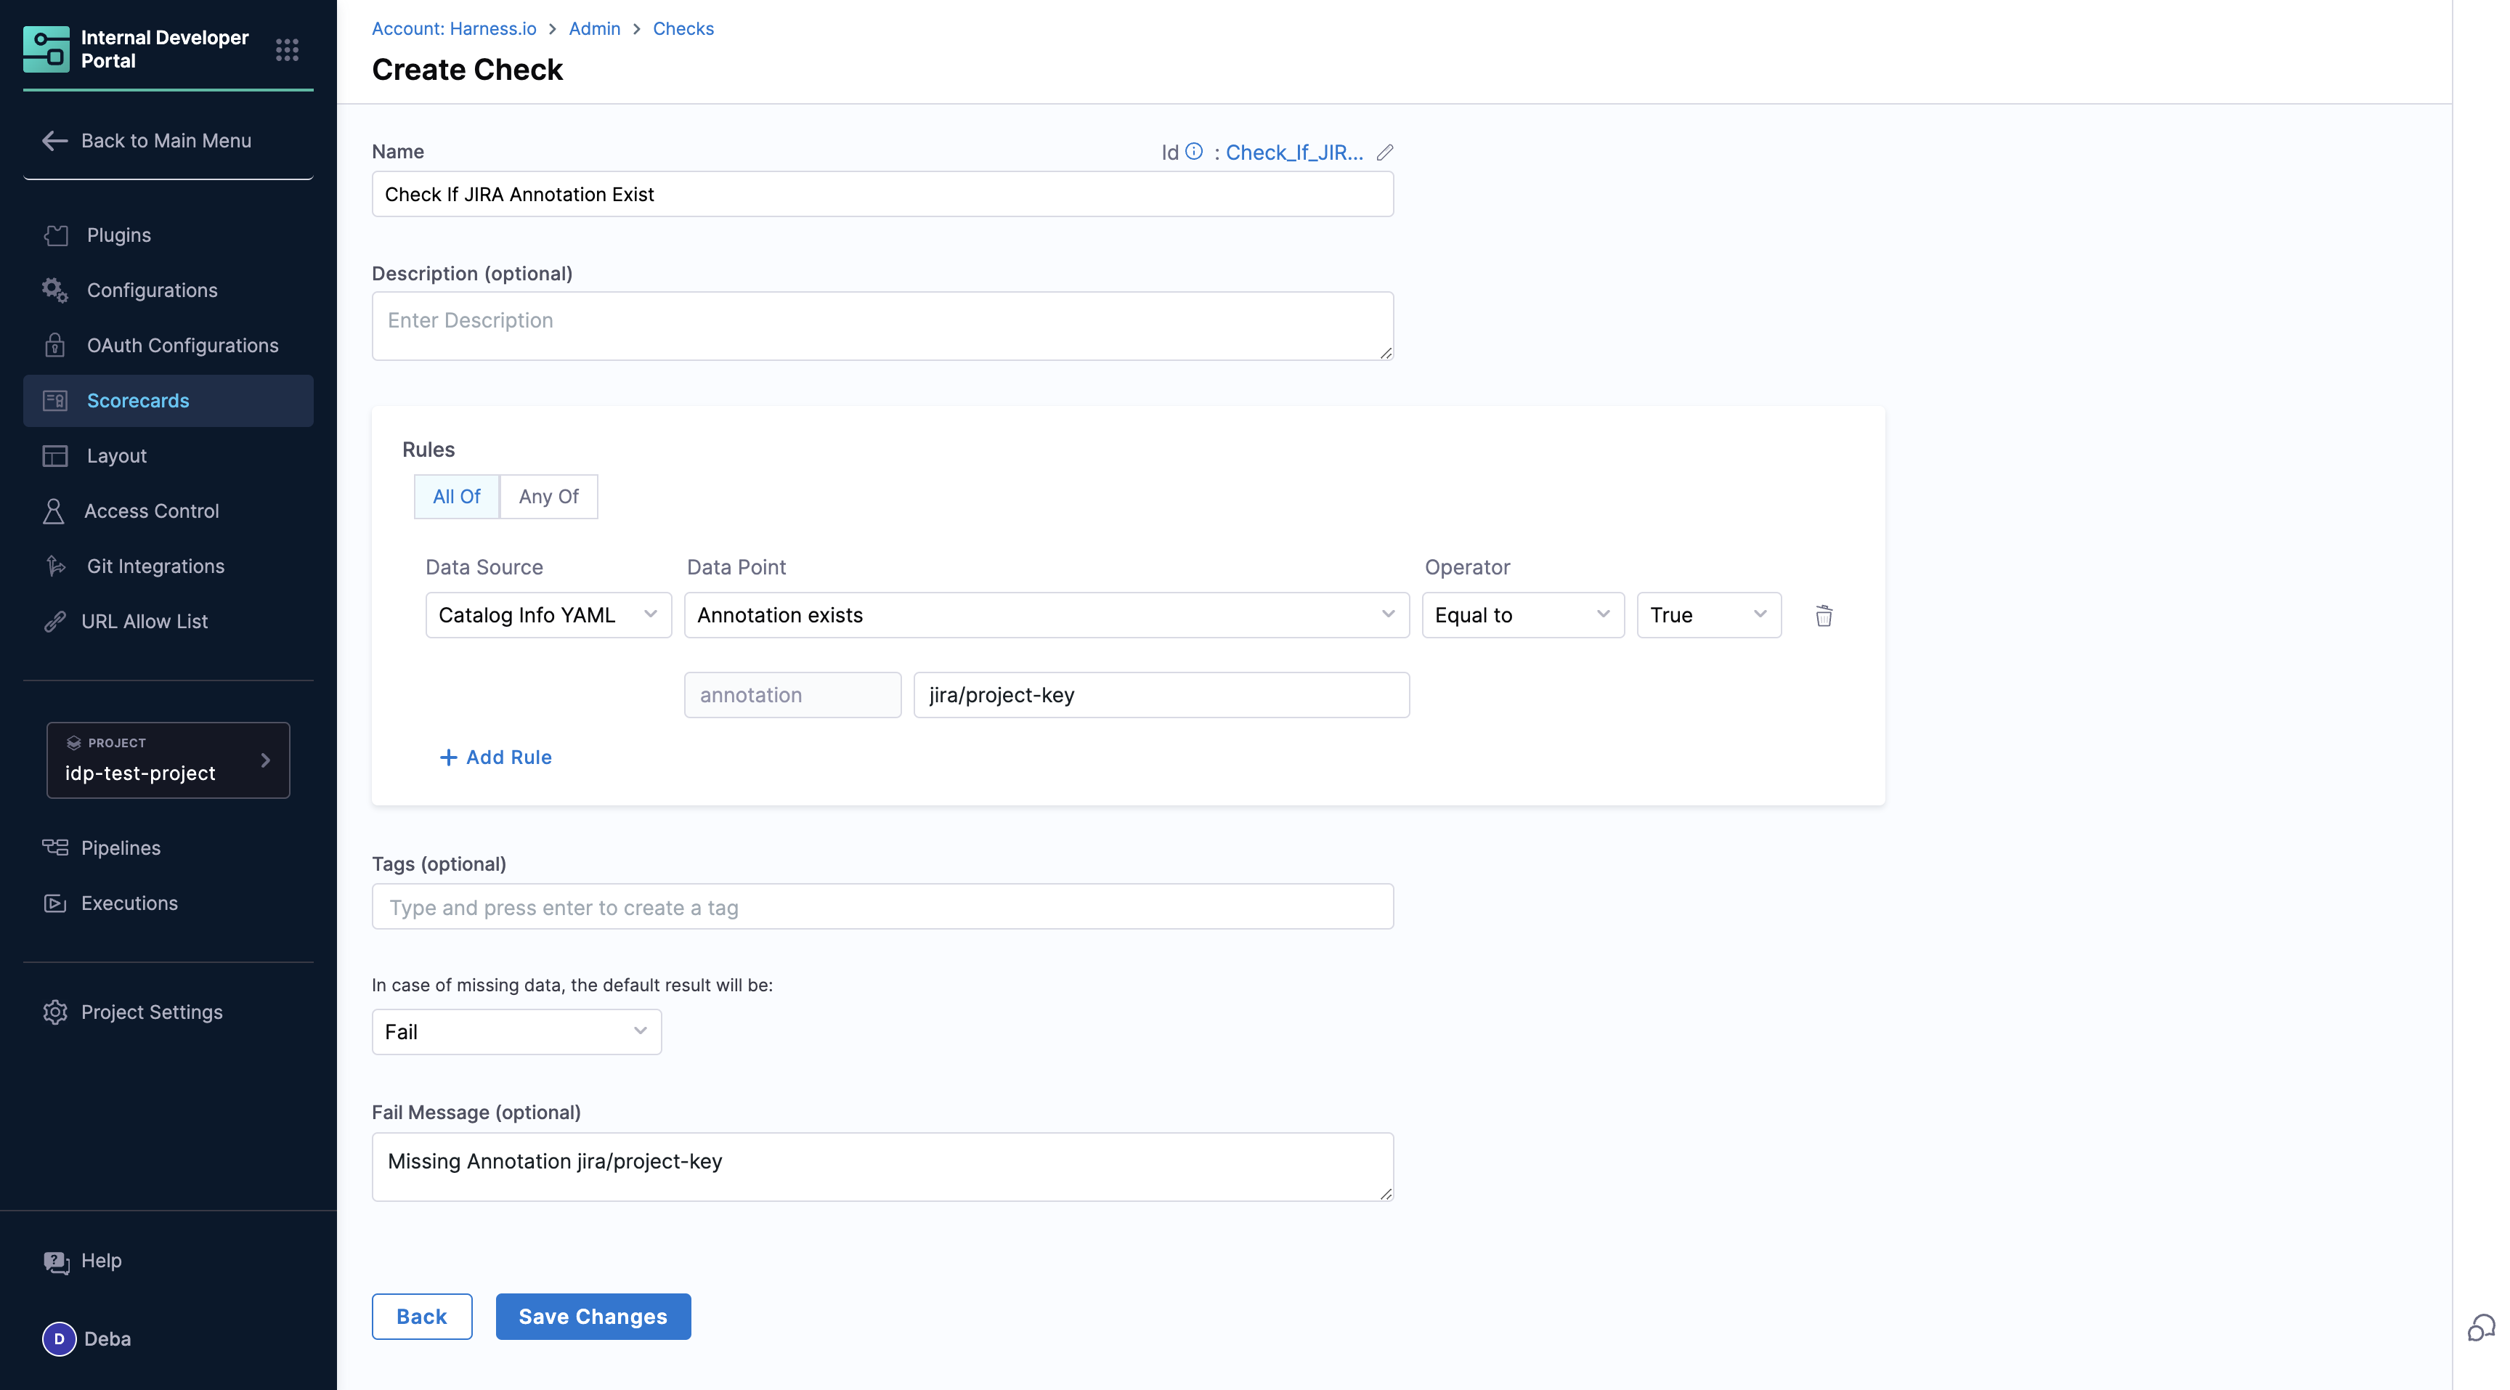
Task: Open the Data Source dropdown
Action: tap(548, 616)
